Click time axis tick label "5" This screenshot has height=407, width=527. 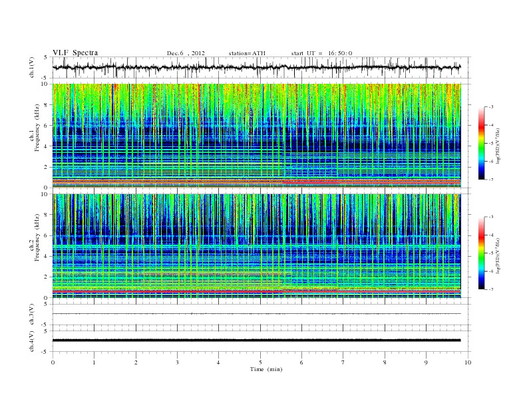260,362
